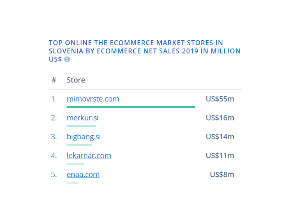Click the # rank column header

point(54,80)
